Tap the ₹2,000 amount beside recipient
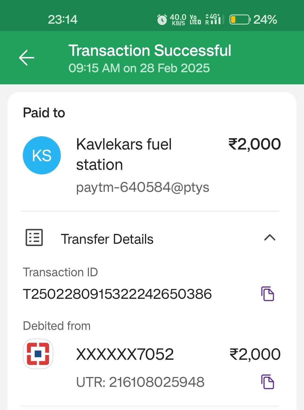The image size is (304, 410). pos(254,144)
